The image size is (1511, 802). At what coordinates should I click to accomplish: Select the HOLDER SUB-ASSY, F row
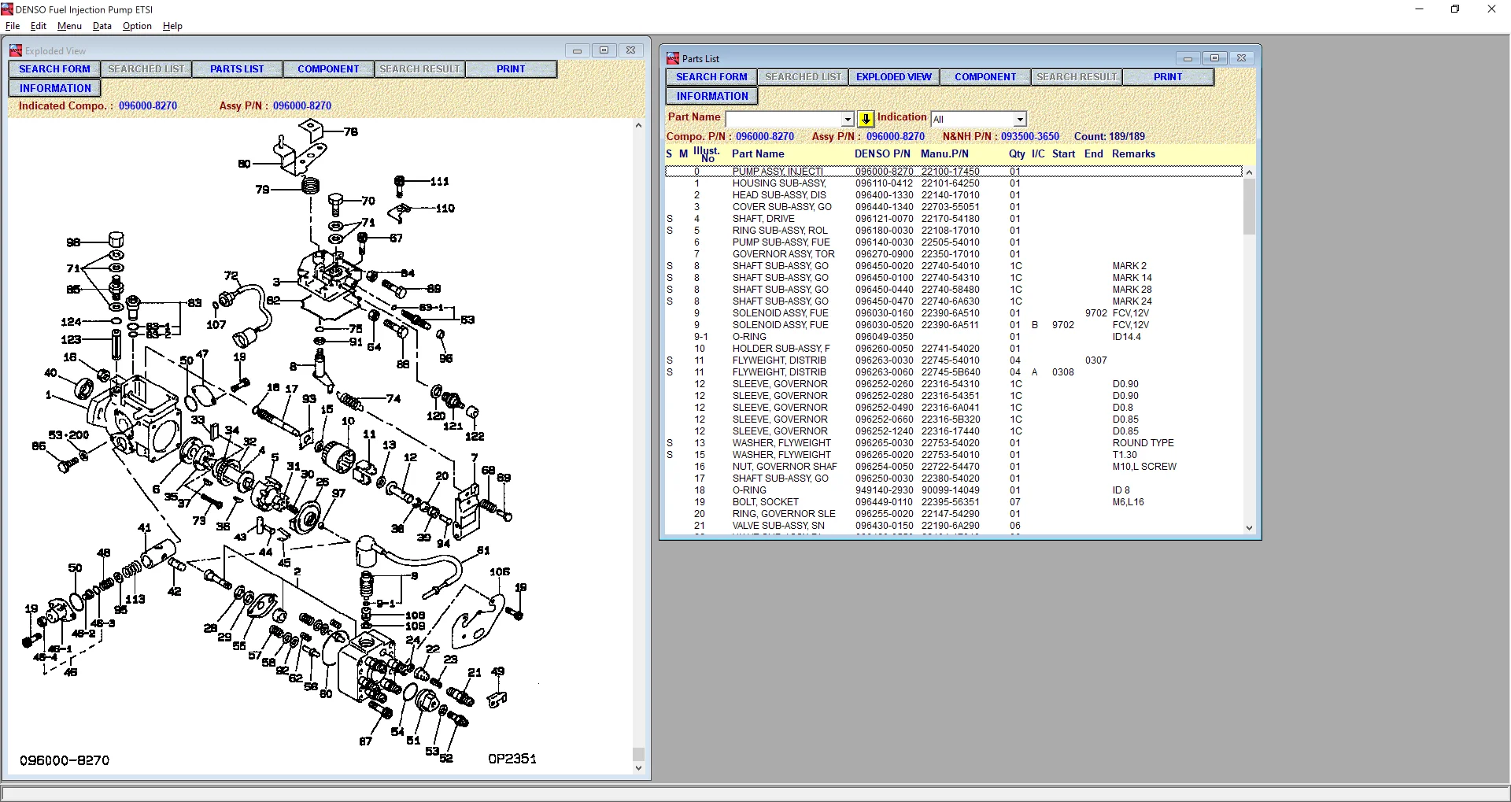tap(954, 349)
